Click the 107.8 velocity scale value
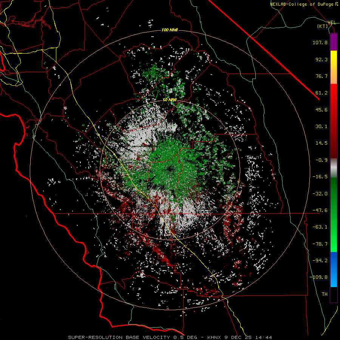340x340 pixels. coord(320,42)
